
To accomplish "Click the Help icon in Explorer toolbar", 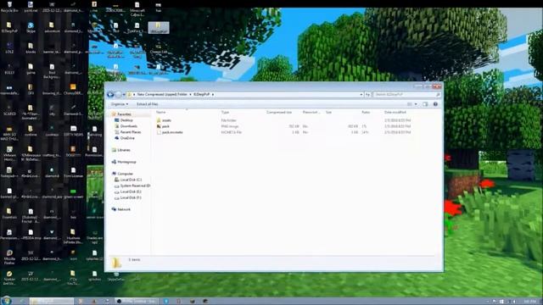I will (x=435, y=104).
